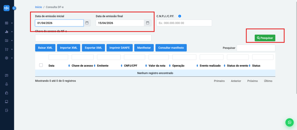Open calendar picker for final emission date
This screenshot has width=297, height=130.
tap(148, 23)
